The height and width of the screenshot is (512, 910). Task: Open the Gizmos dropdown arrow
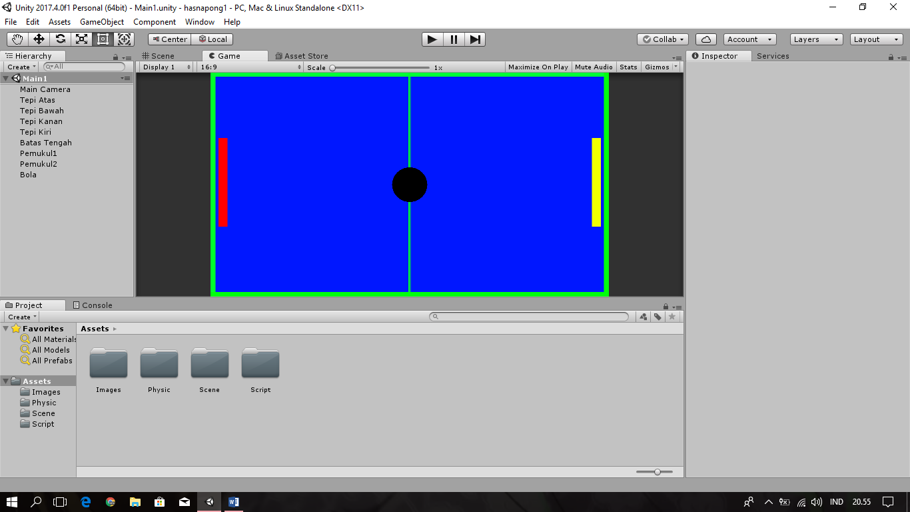(676, 67)
